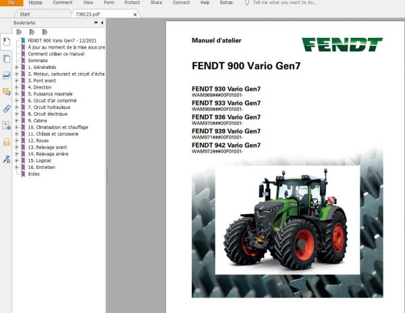
Task: Click the panel divider grip handle
Action: [x=107, y=176]
